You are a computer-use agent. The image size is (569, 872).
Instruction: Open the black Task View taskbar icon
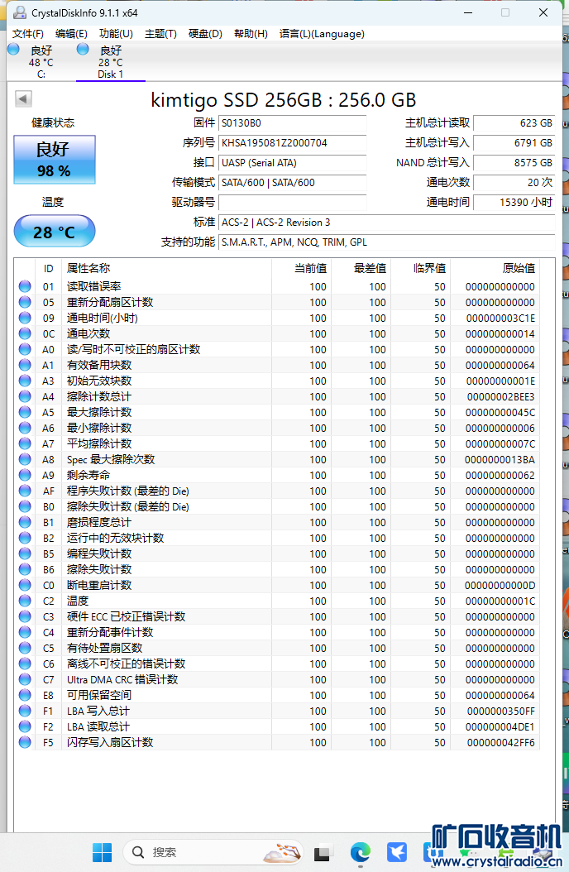click(x=323, y=853)
